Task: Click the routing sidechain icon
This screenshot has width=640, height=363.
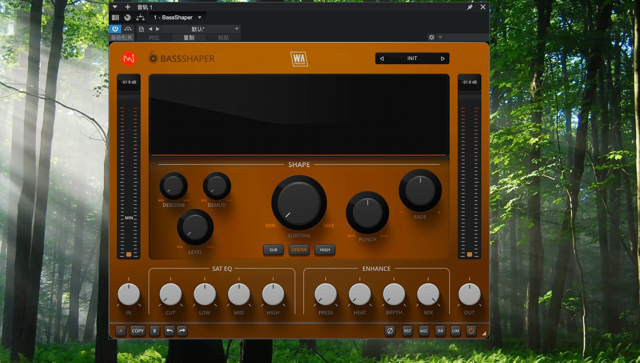Action: 140,17
